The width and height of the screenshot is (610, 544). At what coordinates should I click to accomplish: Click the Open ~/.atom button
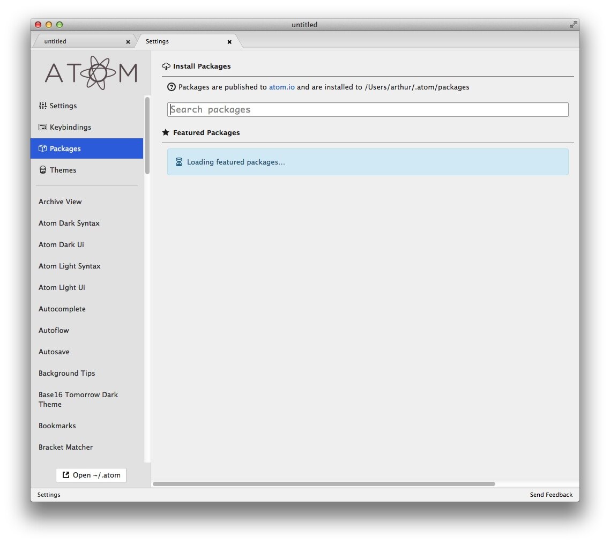coord(91,475)
